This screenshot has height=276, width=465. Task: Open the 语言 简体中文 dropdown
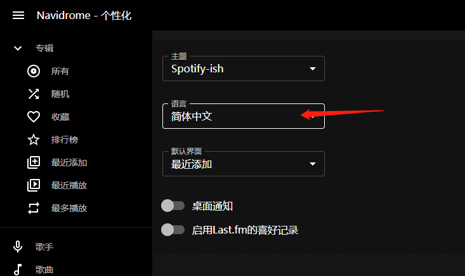coord(244,116)
